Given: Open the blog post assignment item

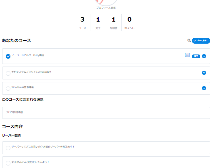Looking at the screenshot, I should (x=106, y=113).
